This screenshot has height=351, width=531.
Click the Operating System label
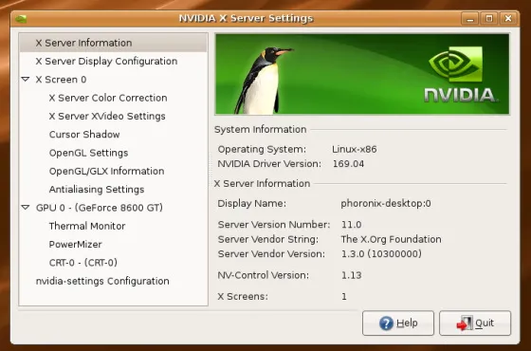coord(262,149)
